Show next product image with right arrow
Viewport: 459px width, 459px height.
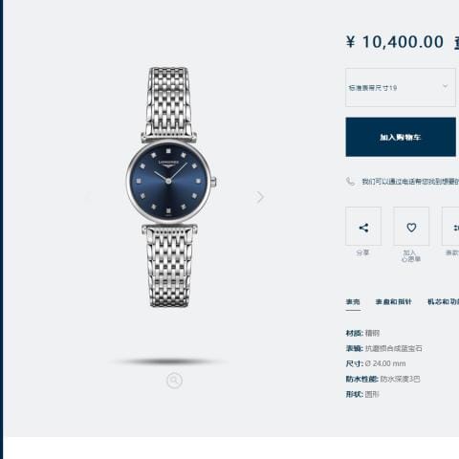[260, 197]
